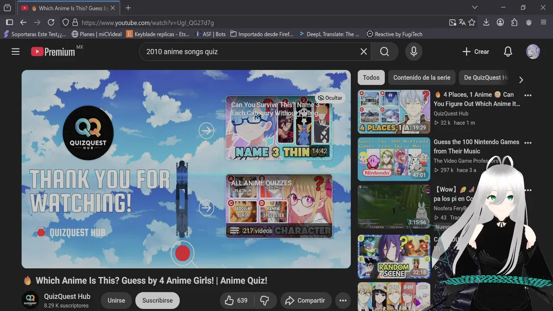Click The Video Game Professors channel name
This screenshot has width=553, height=311.
tap(466, 161)
